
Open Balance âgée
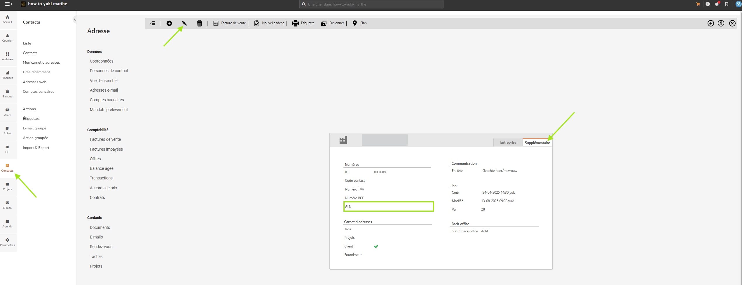102,168
